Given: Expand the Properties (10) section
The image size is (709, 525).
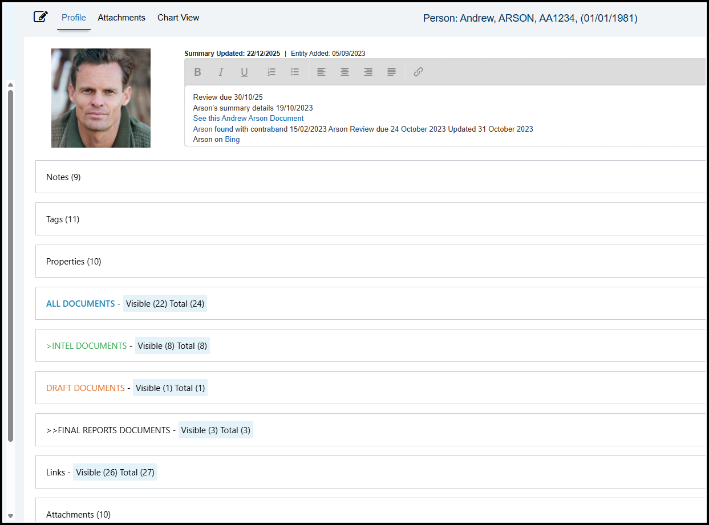Looking at the screenshot, I should click(74, 262).
